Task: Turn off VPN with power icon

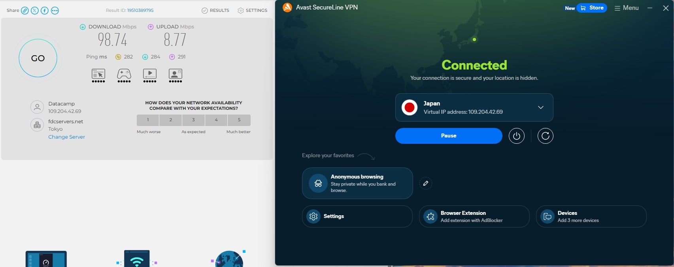Action: [x=516, y=136]
